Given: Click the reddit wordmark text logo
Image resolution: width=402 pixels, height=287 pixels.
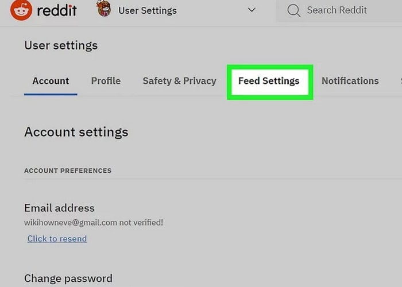Looking at the screenshot, I should 57,10.
